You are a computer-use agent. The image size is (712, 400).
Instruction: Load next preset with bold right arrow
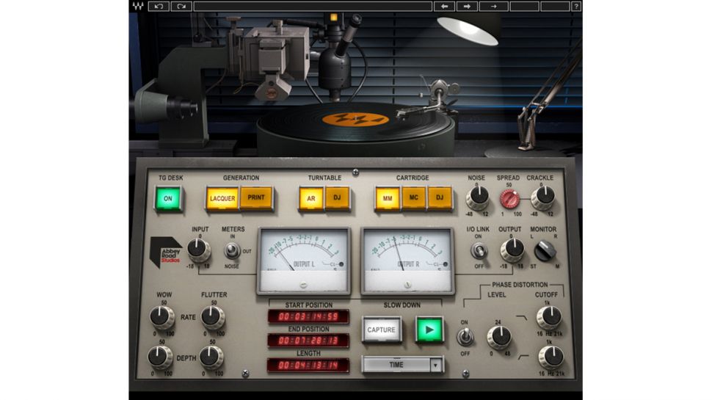coord(467,6)
